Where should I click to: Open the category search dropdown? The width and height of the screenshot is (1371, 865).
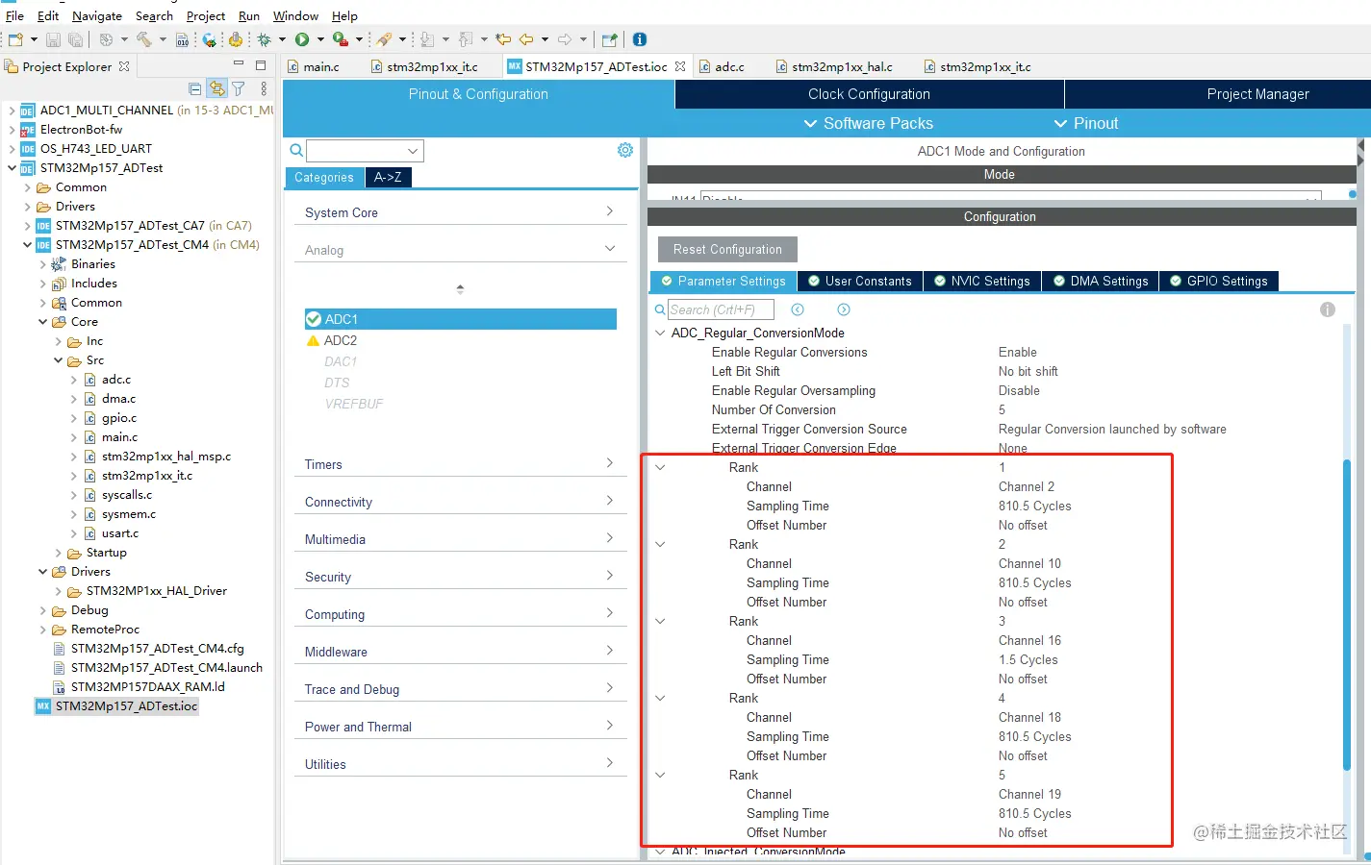coord(413,151)
